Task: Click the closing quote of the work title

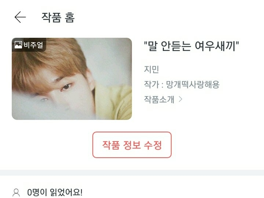Action: (x=237, y=43)
